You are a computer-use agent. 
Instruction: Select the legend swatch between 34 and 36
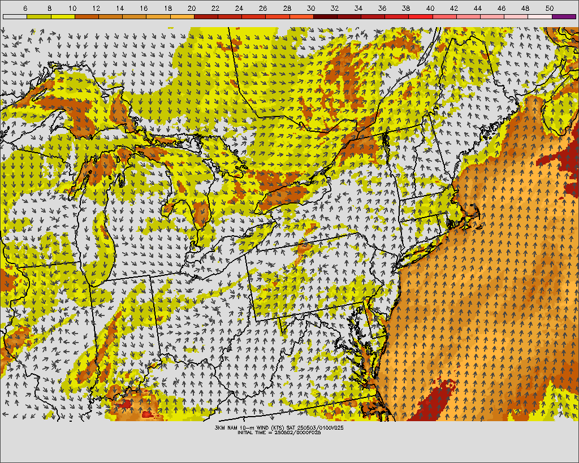click(373, 16)
